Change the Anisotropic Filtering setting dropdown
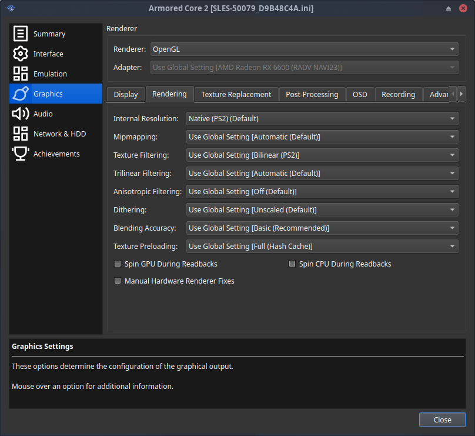 (322, 191)
